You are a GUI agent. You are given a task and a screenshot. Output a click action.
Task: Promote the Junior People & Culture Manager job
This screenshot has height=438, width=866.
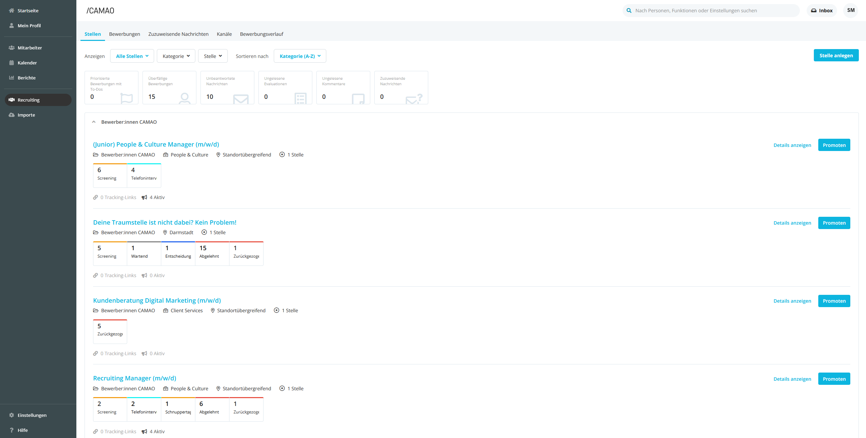coord(834,145)
